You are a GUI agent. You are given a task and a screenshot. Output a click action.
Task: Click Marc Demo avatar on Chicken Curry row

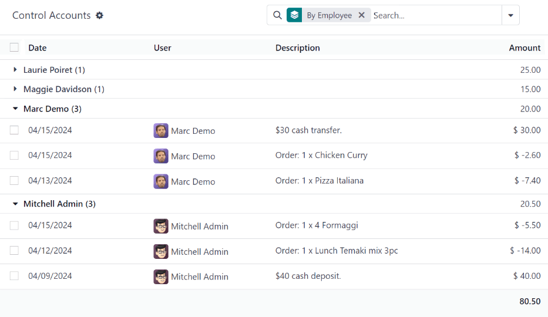coord(161,156)
